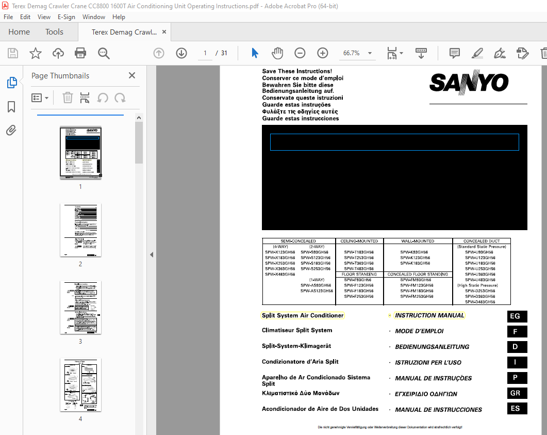Open the Attachments paperclip panel

tap(11, 130)
